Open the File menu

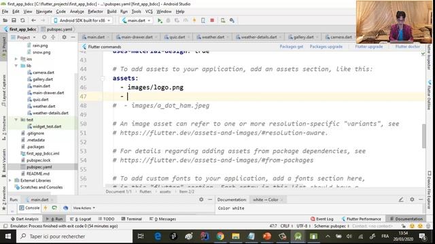pyautogui.click(x=5, y=12)
